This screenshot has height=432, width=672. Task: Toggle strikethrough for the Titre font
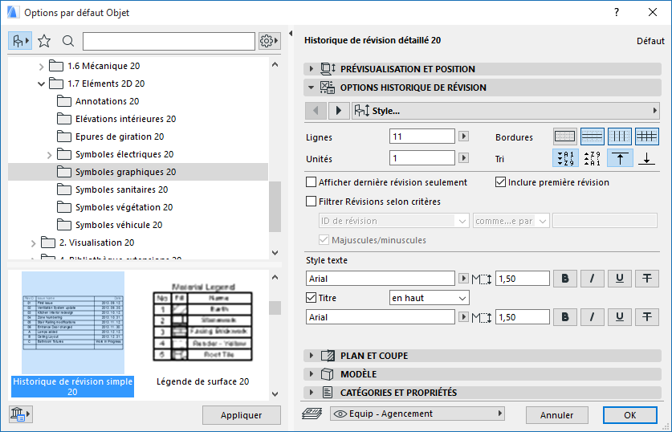647,317
